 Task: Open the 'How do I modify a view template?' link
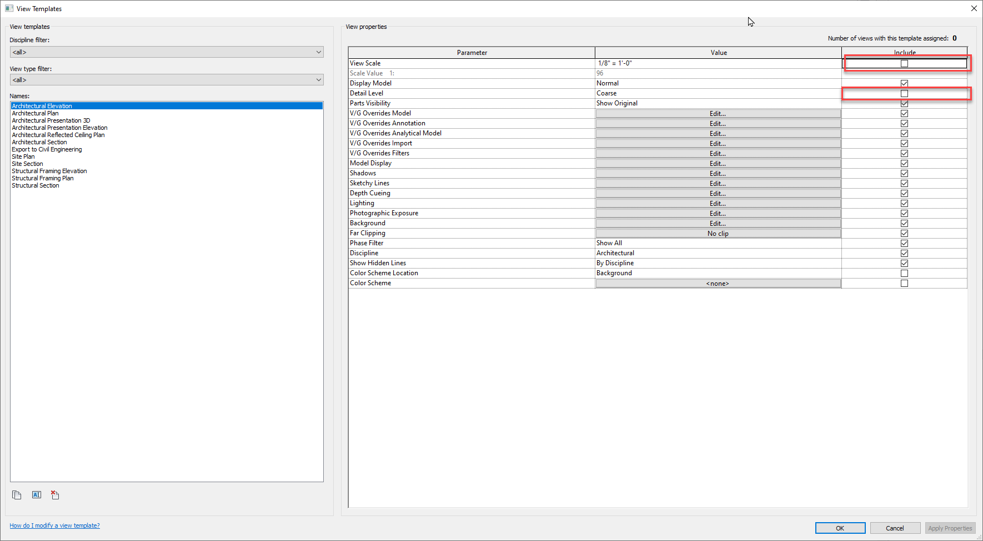tap(54, 525)
